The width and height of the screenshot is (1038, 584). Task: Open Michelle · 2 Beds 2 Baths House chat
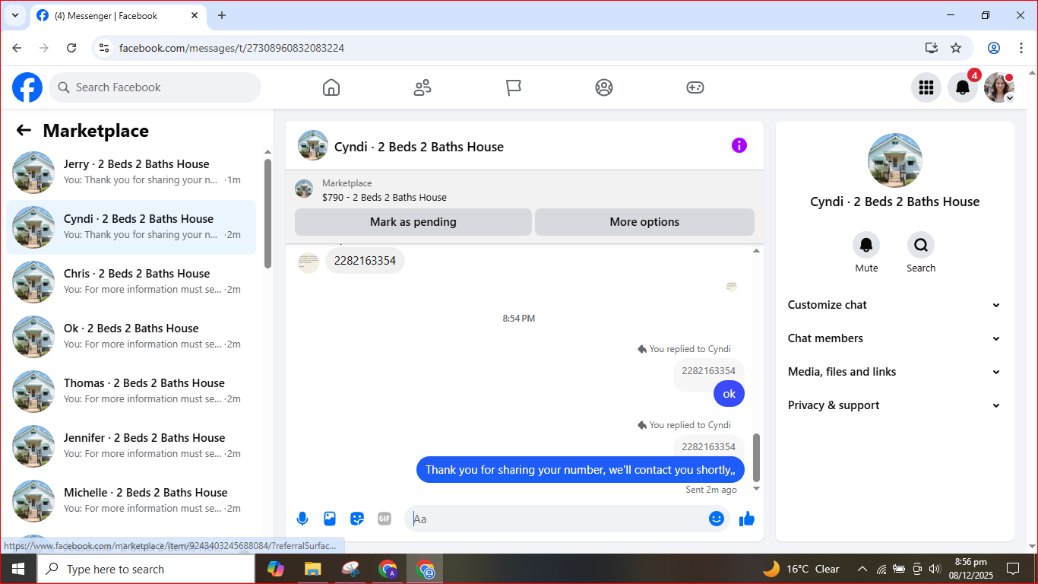coord(131,501)
